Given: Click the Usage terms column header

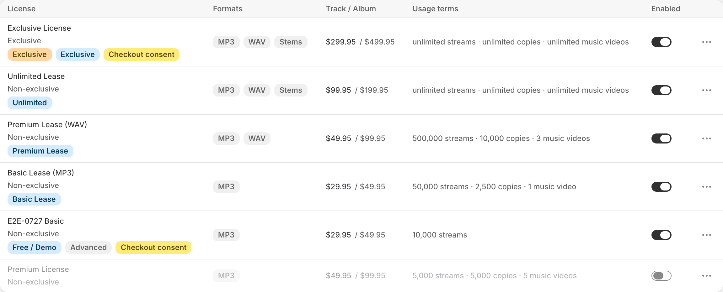Looking at the screenshot, I should 435,9.
